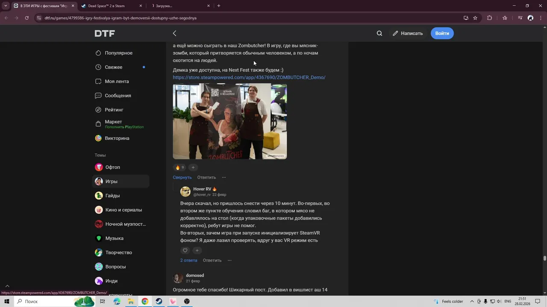Open the Hover RV username link
This screenshot has height=307, width=547.
click(x=202, y=189)
